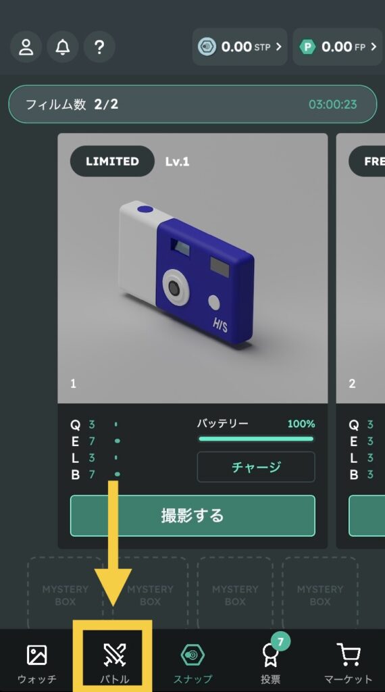Tap the green FP hexagon icon
This screenshot has width=385, height=692.
click(x=308, y=47)
